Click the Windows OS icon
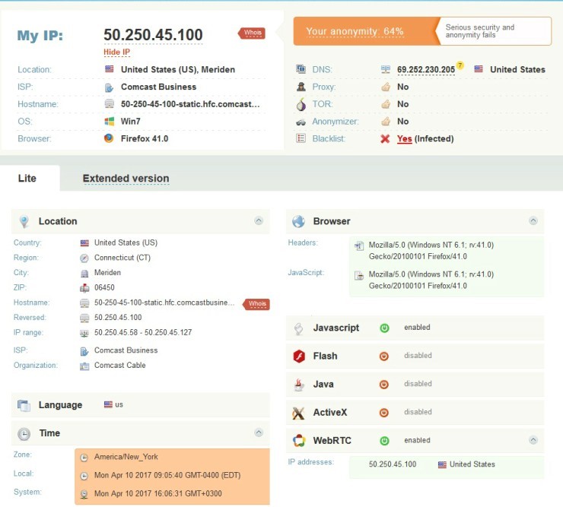Viewport: 563px width, 507px height. point(109,121)
